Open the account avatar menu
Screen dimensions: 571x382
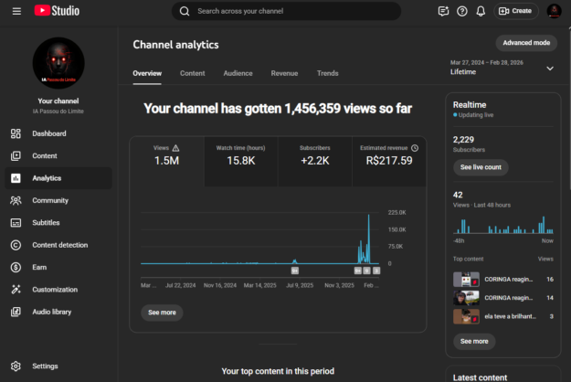[x=554, y=11]
